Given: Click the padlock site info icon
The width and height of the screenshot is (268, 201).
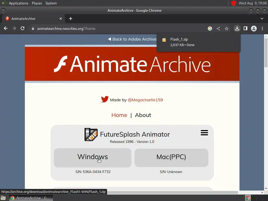Looking at the screenshot, I should coord(33,29).
